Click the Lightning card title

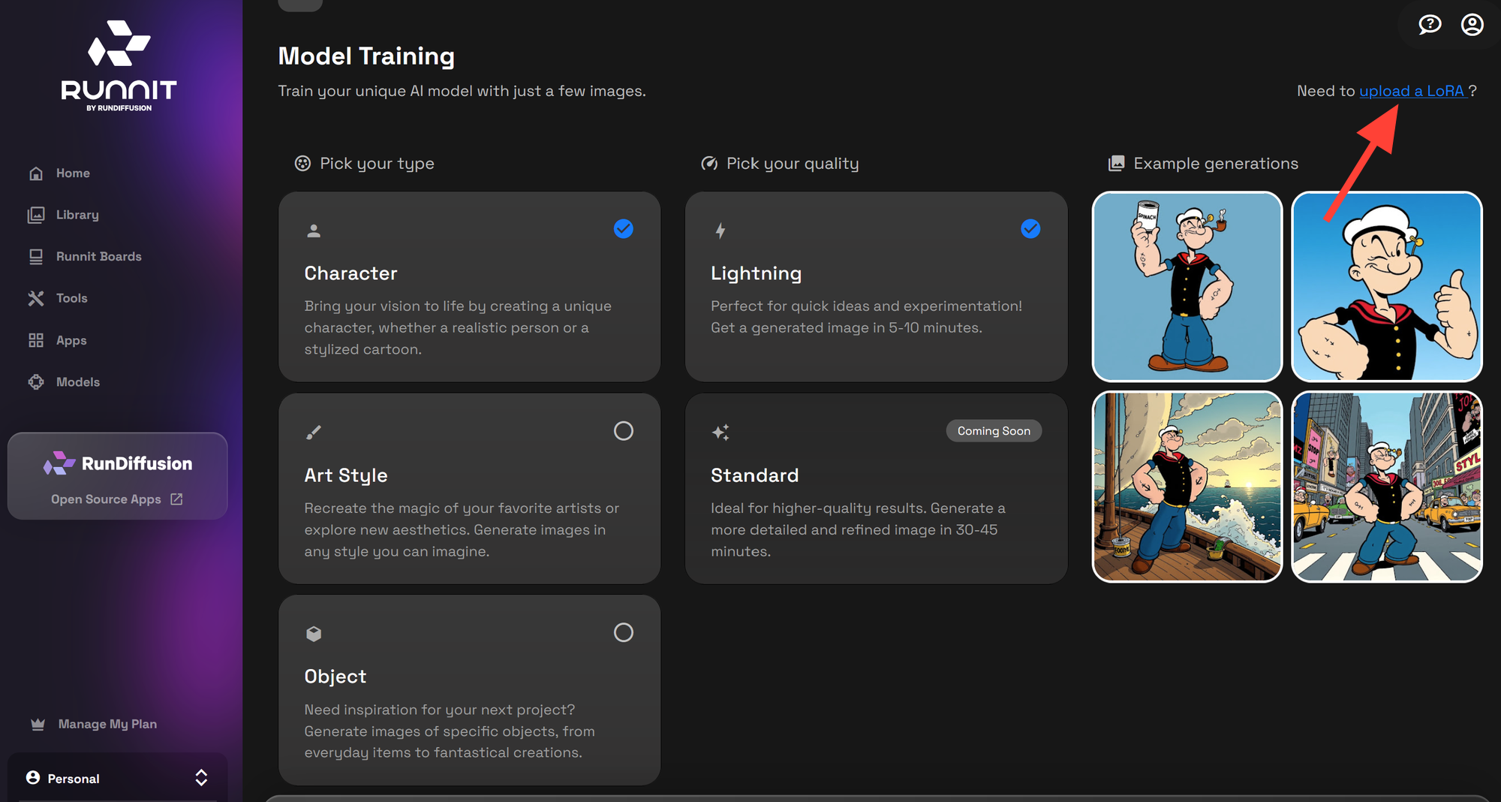click(x=756, y=273)
